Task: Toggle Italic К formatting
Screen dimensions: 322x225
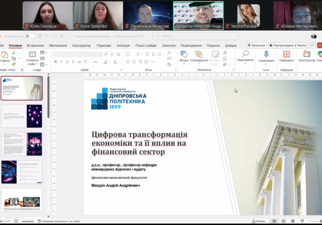Action: (x=61, y=62)
